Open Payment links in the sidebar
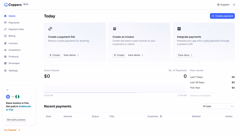 tap(16, 29)
